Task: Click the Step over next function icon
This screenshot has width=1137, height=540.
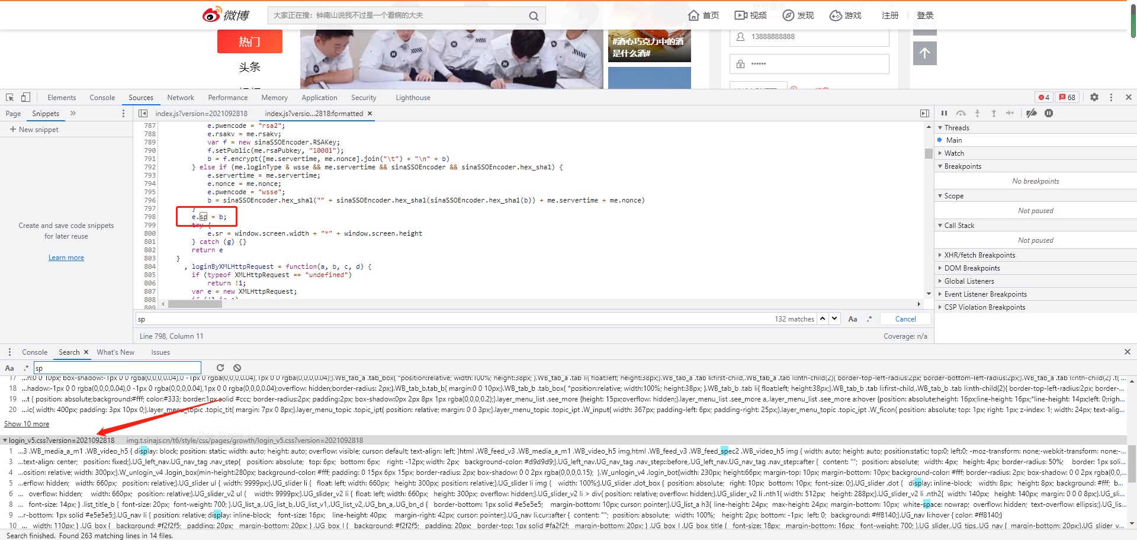Action: click(961, 113)
